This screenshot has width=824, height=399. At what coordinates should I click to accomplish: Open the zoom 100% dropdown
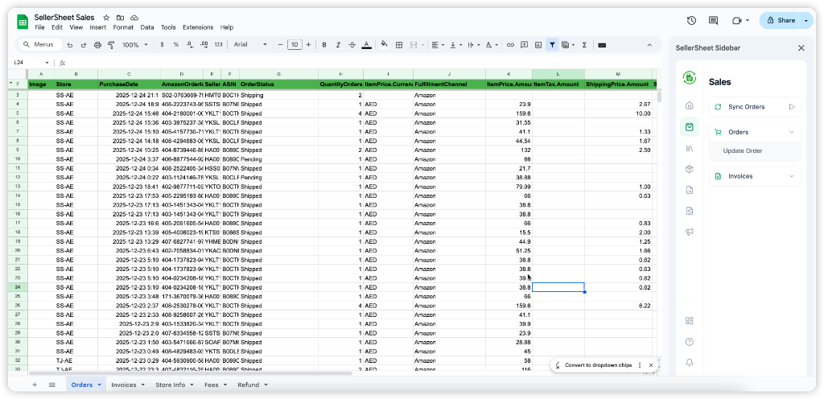135,45
